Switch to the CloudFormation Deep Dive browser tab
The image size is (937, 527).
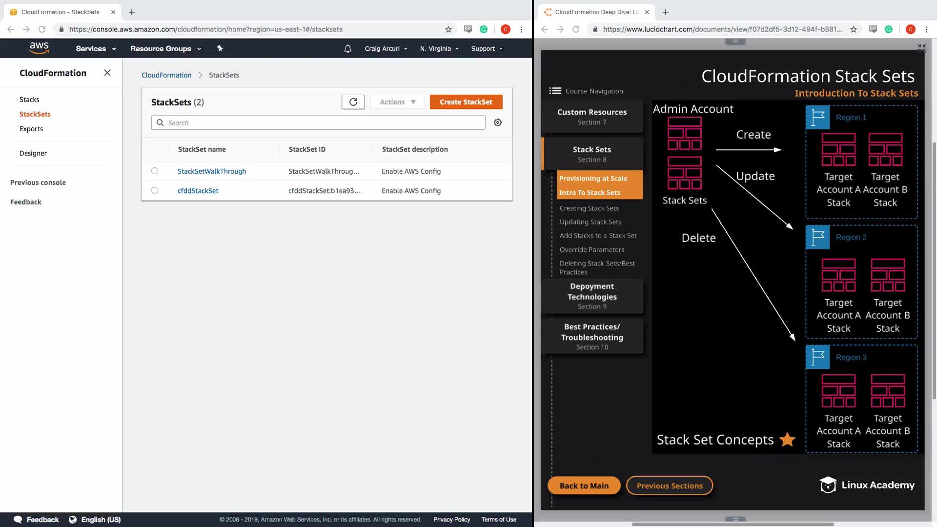pyautogui.click(x=596, y=12)
